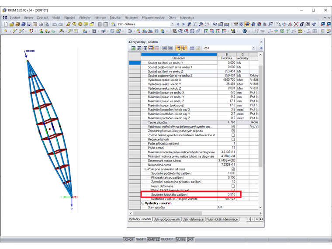Open the ZS2 - Schnee load case dropdown

pos(172,24)
